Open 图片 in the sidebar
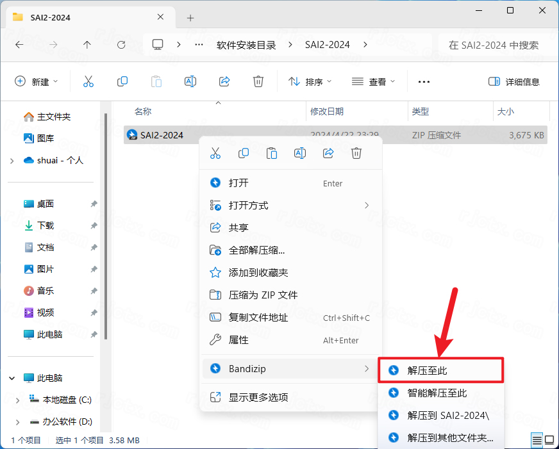 pyautogui.click(x=38, y=269)
